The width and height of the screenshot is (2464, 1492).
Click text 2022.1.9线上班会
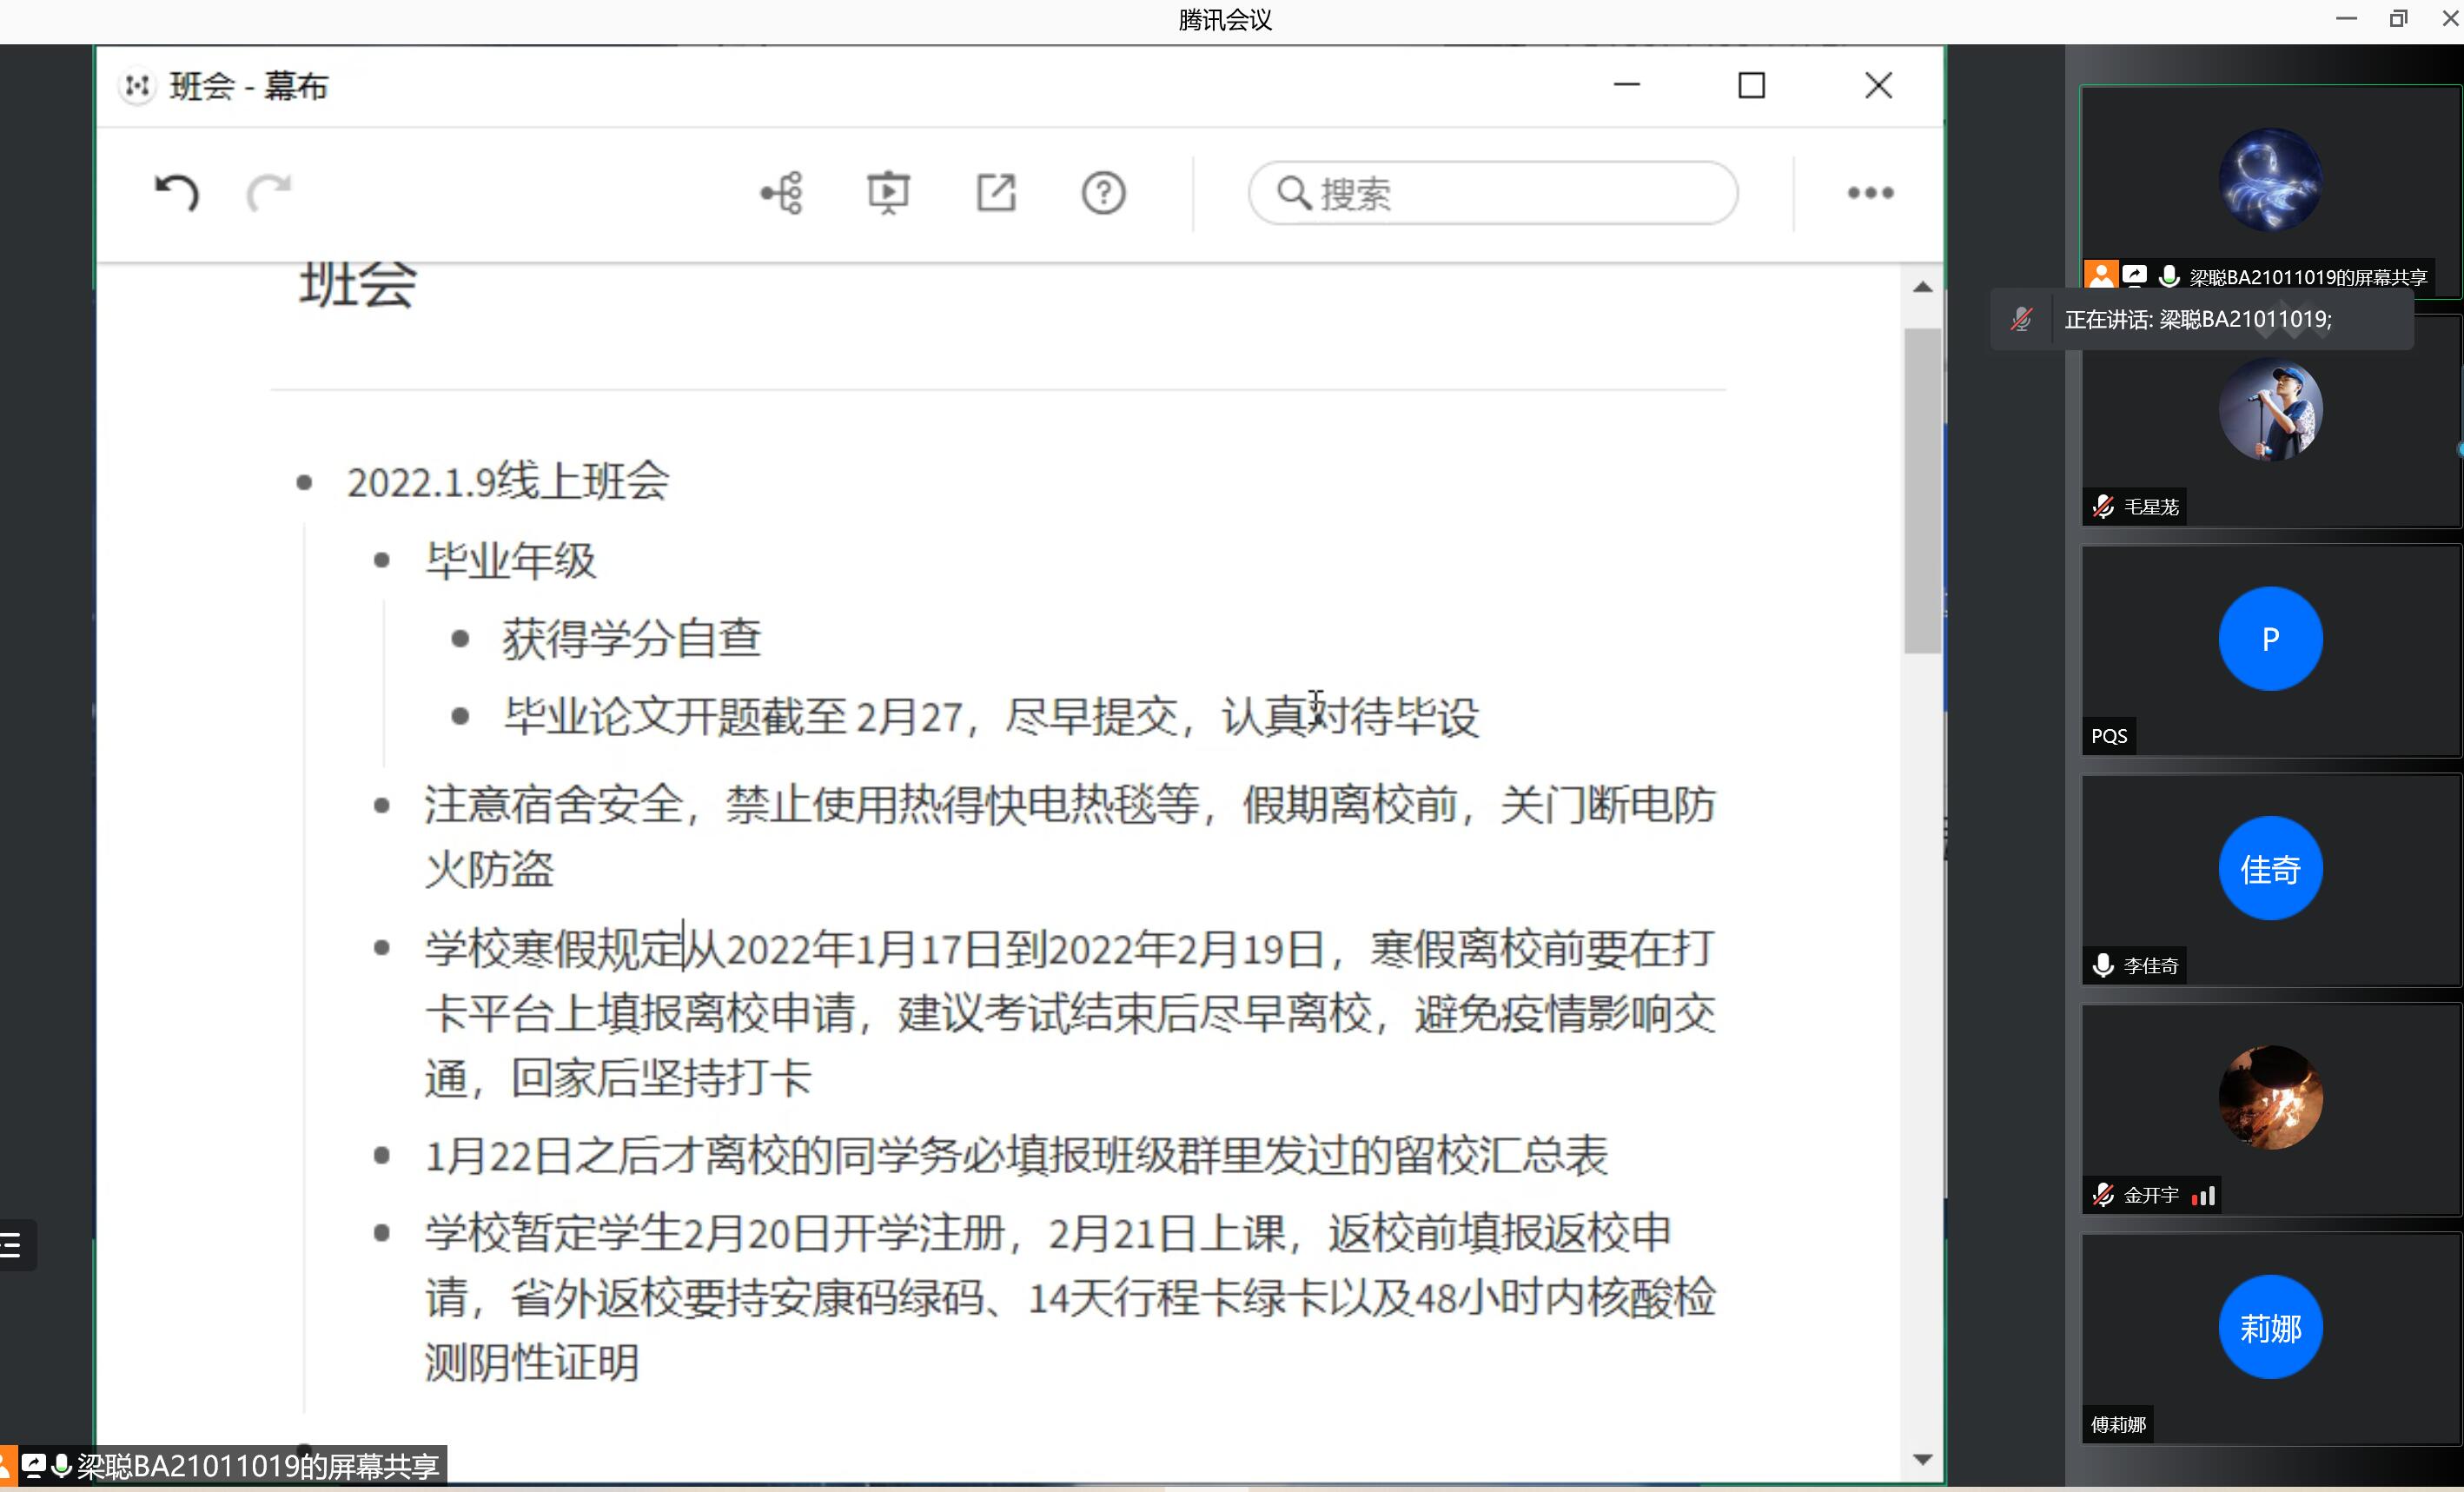click(x=508, y=482)
